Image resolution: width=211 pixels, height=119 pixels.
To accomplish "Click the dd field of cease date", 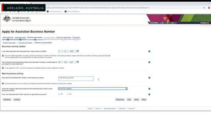I will click(60, 62).
